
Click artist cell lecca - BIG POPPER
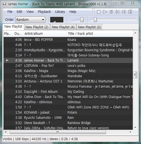click(39, 40)
